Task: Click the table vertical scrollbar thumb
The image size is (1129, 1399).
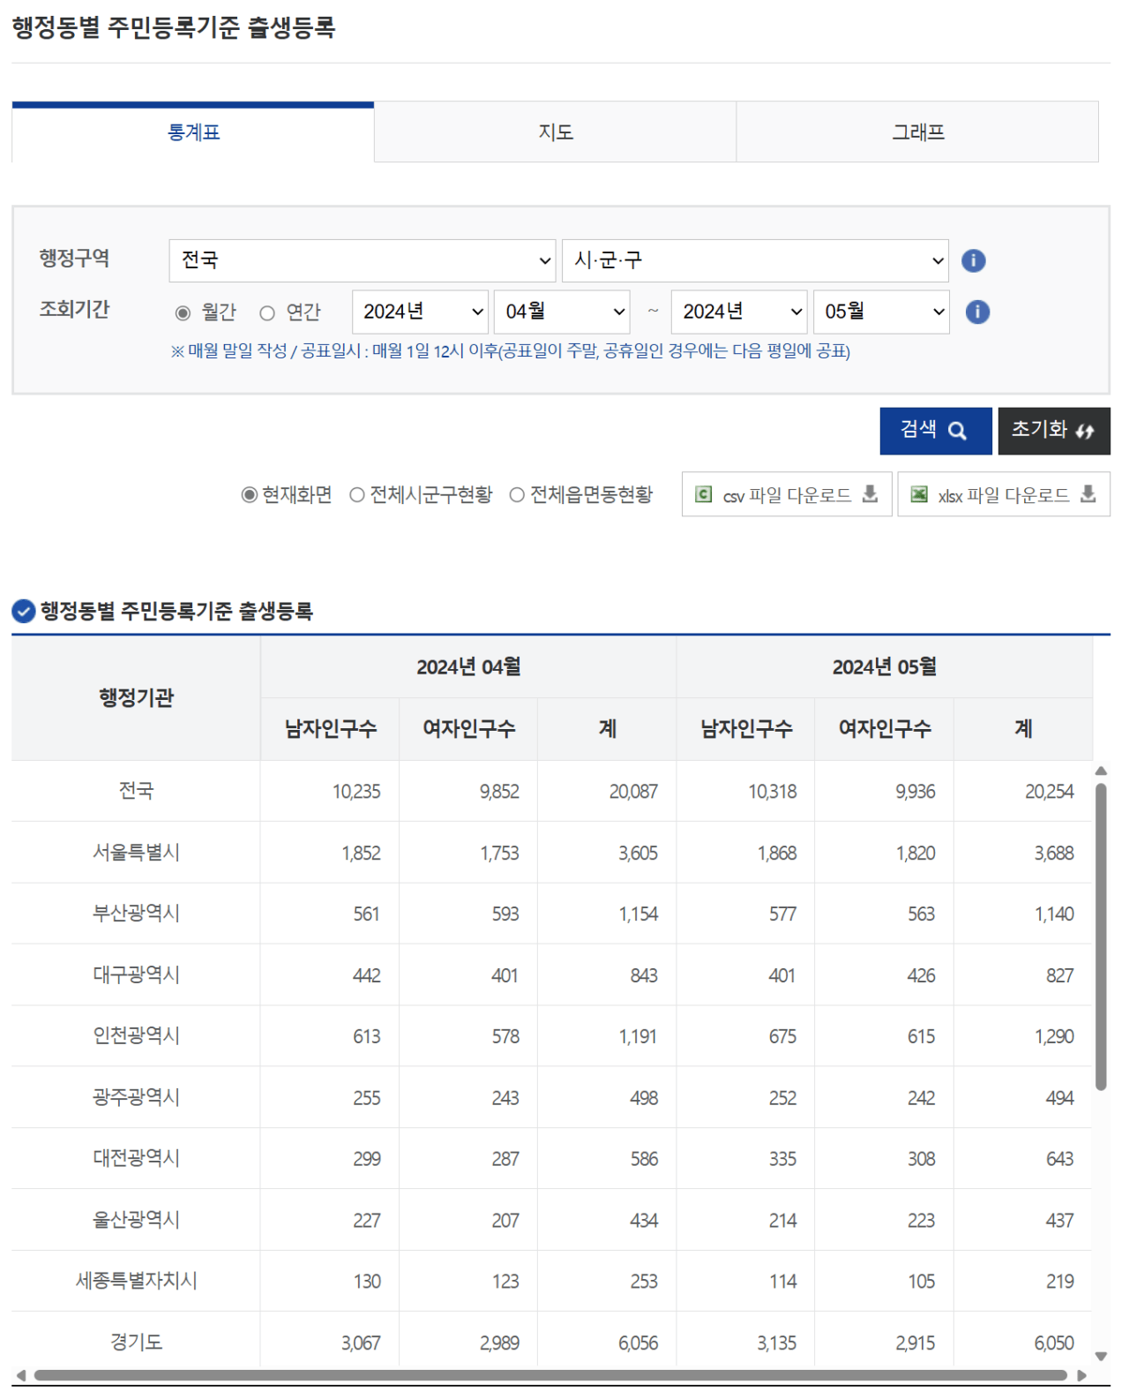Action: [1101, 937]
